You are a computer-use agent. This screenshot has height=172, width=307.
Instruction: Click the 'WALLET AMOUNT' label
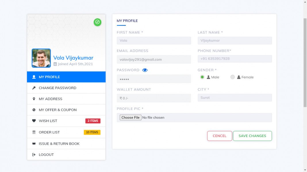(x=134, y=89)
